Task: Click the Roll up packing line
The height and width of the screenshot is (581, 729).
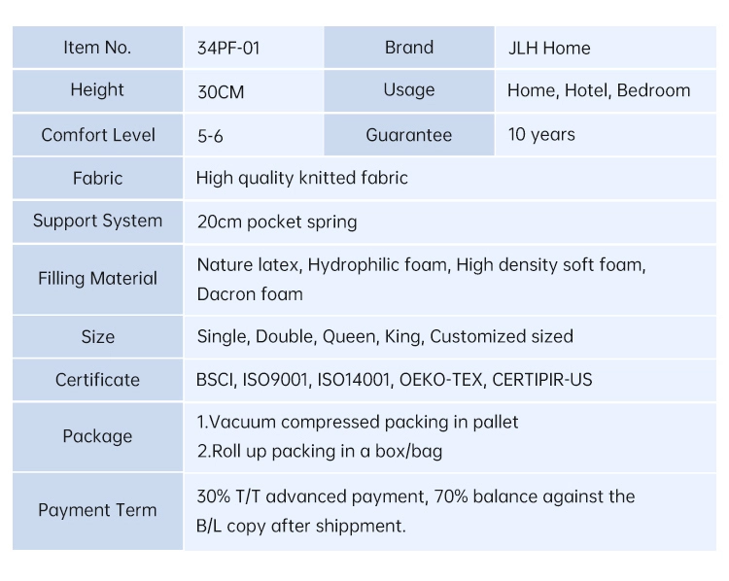Action: (320, 452)
